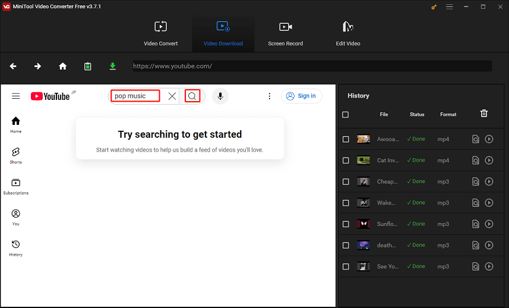
Task: Open Shorts in YouTube sidebar
Action: (x=16, y=156)
